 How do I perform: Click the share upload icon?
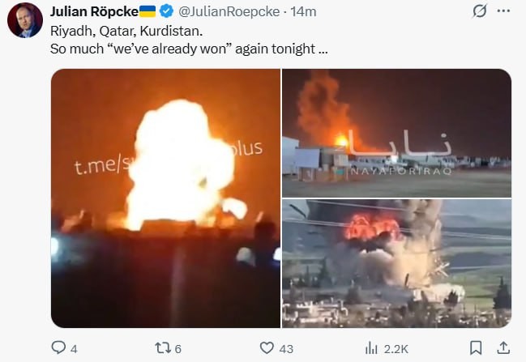pos(503,347)
